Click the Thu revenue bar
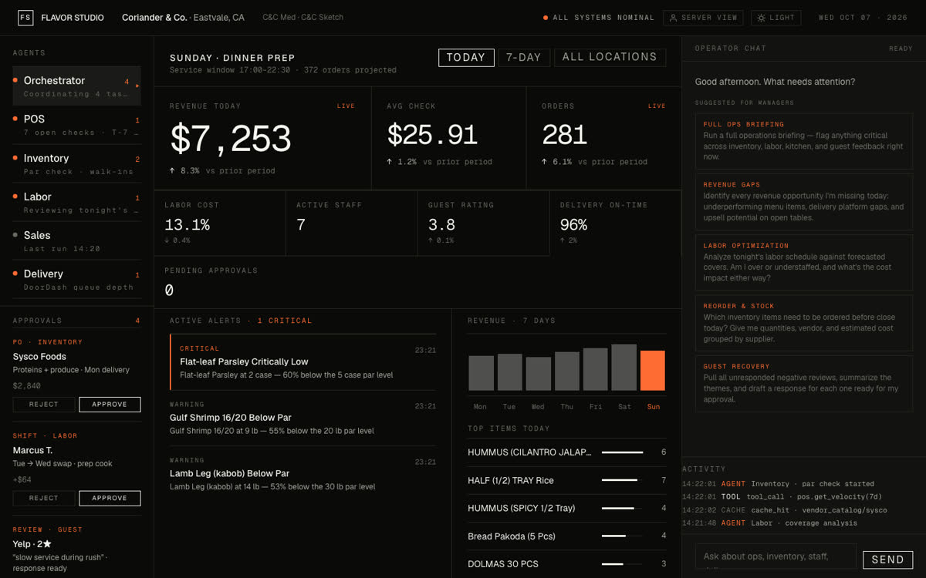Screen dimensions: 926x578 [x=566, y=371]
